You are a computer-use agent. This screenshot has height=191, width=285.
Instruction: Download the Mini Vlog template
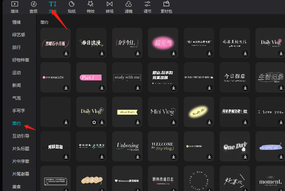point(174,122)
